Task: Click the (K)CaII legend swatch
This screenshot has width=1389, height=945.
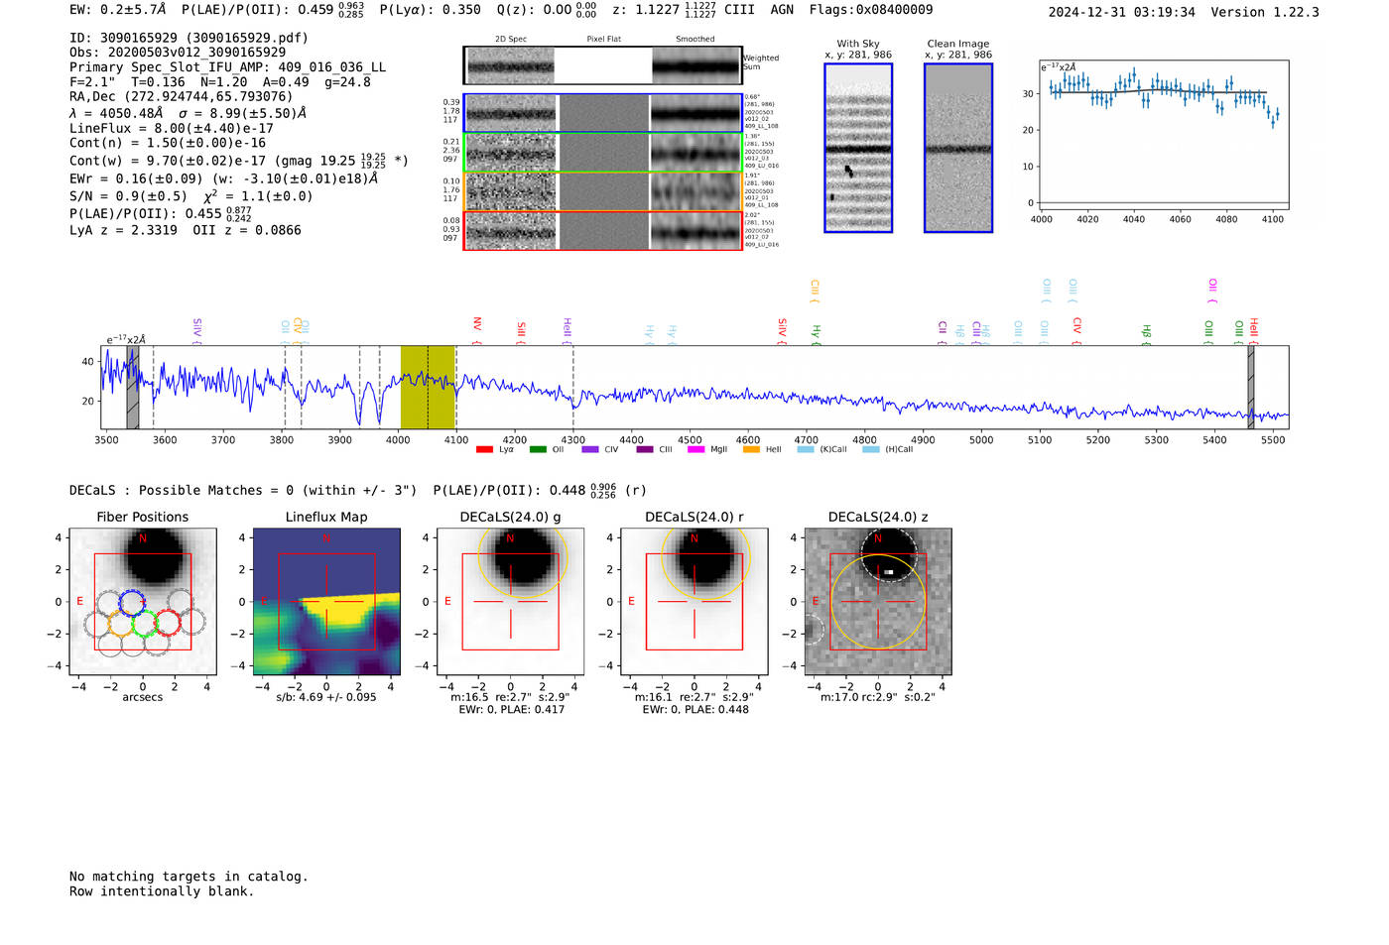Action: tap(806, 450)
